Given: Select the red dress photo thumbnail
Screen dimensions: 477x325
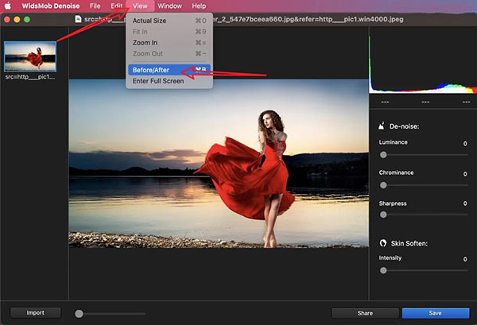Looking at the screenshot, I should coord(30,56).
